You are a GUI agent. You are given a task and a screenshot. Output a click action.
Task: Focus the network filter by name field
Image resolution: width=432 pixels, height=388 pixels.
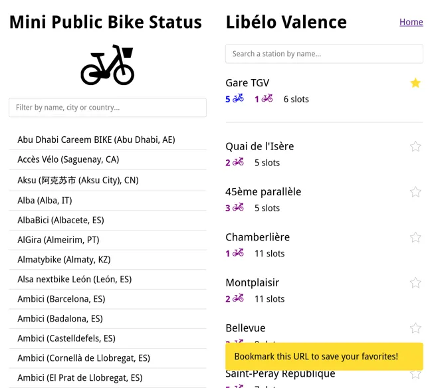(x=108, y=108)
